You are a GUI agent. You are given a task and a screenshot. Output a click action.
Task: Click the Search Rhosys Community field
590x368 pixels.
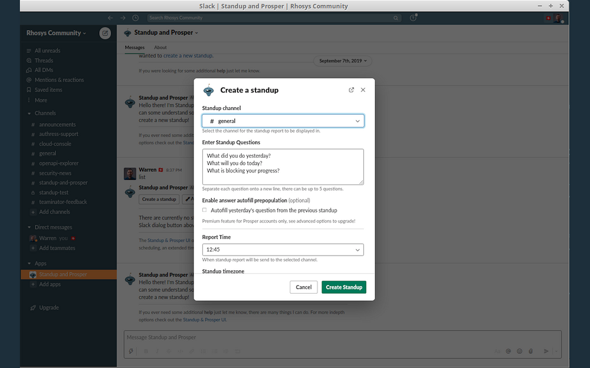coord(274,18)
